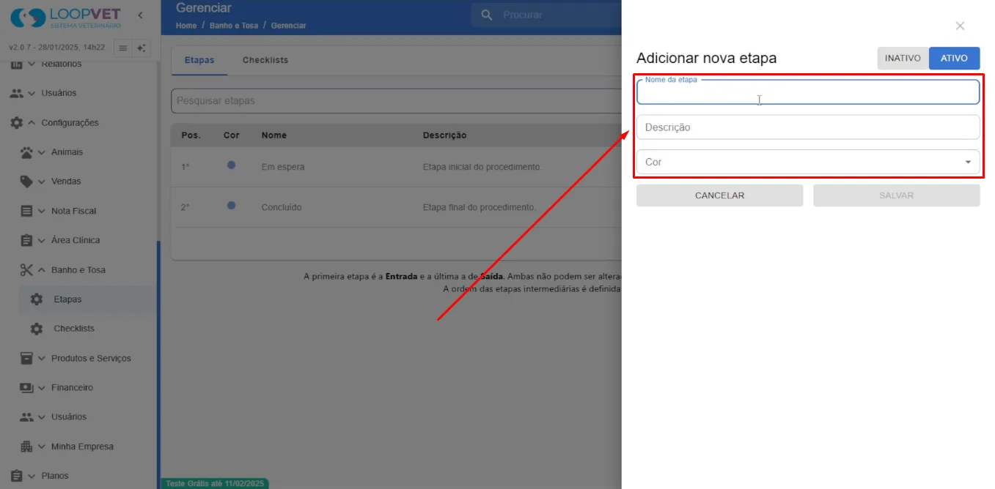995x489 pixels.
Task: Toggle the list menu icon beside version
Action: (123, 48)
